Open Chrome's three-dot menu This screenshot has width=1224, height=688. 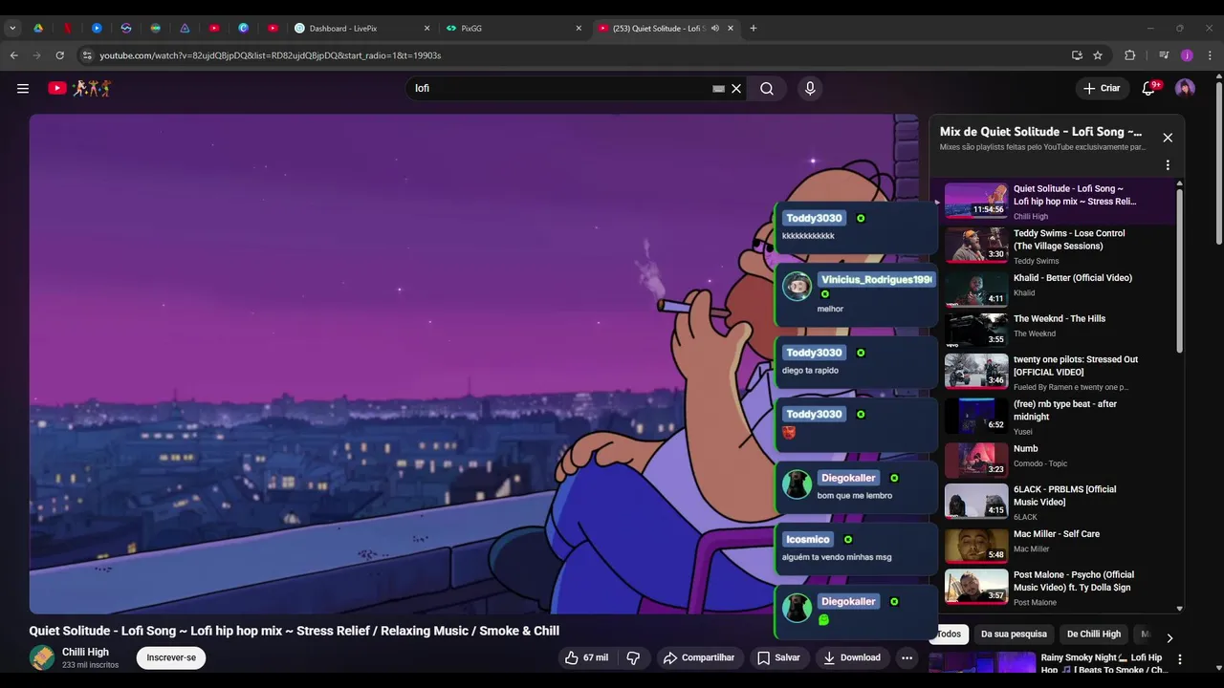click(1210, 55)
